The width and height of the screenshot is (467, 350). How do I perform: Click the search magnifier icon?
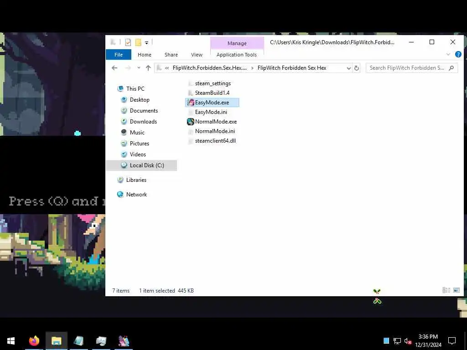[451, 68]
